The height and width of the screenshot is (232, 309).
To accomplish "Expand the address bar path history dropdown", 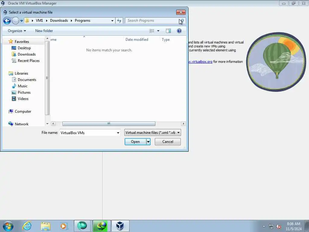I will (112, 21).
